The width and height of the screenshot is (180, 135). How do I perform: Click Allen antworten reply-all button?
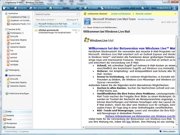coord(38,8)
